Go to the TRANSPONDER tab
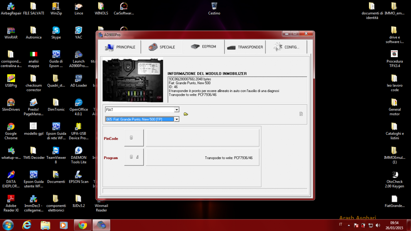The width and height of the screenshot is (411, 231). point(245,47)
